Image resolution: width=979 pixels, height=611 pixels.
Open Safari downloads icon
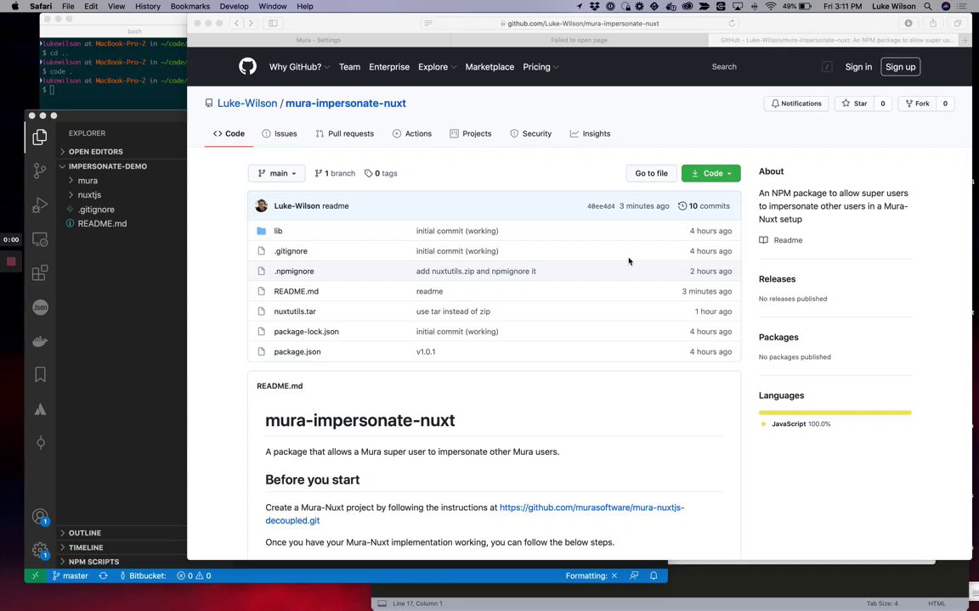[x=908, y=23]
